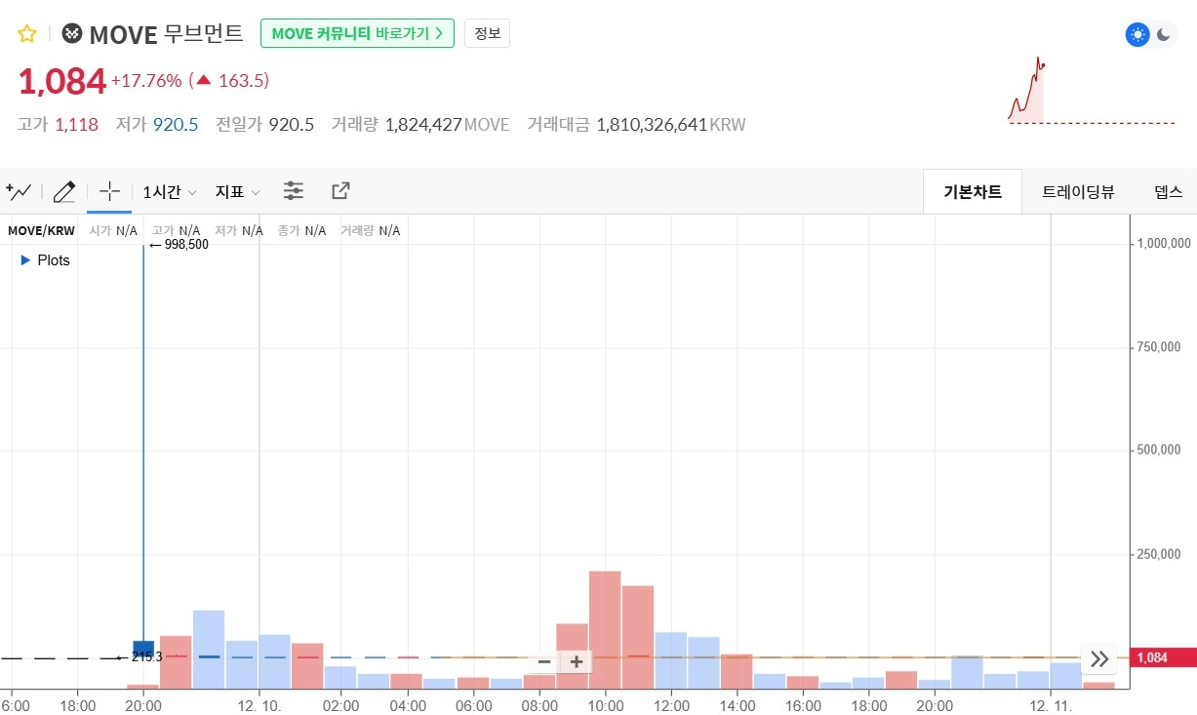Expand the Plots disclosure triangle
This screenshot has height=715, width=1197.
[x=26, y=260]
